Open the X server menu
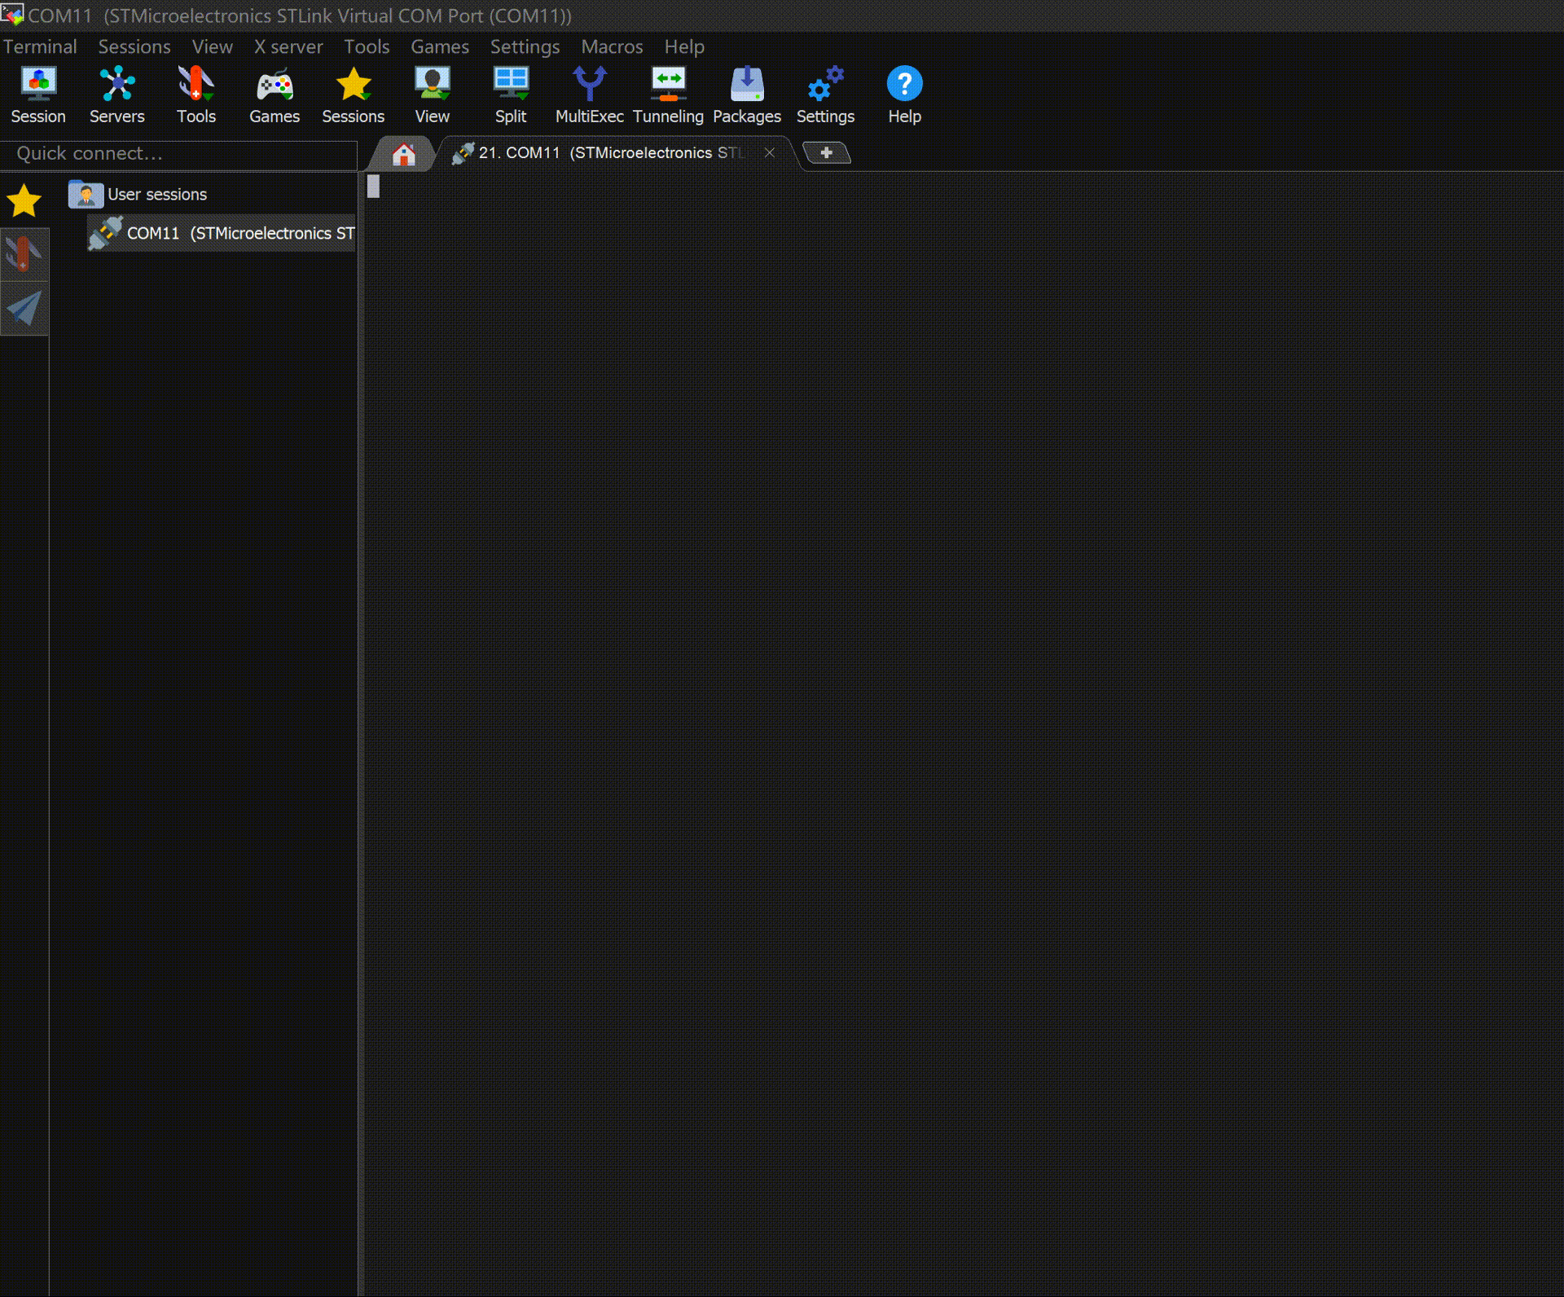Image resolution: width=1564 pixels, height=1297 pixels. [x=288, y=46]
